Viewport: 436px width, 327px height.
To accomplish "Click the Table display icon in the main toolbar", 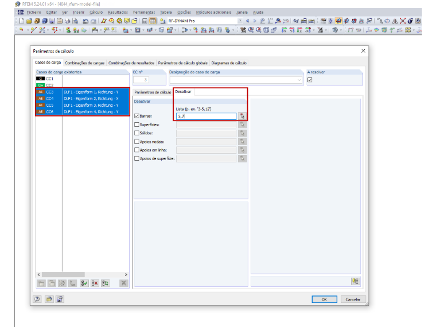I will point(153,21).
